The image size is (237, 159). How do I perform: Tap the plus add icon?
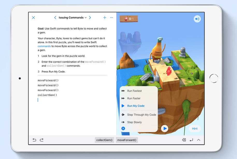pos(105,18)
